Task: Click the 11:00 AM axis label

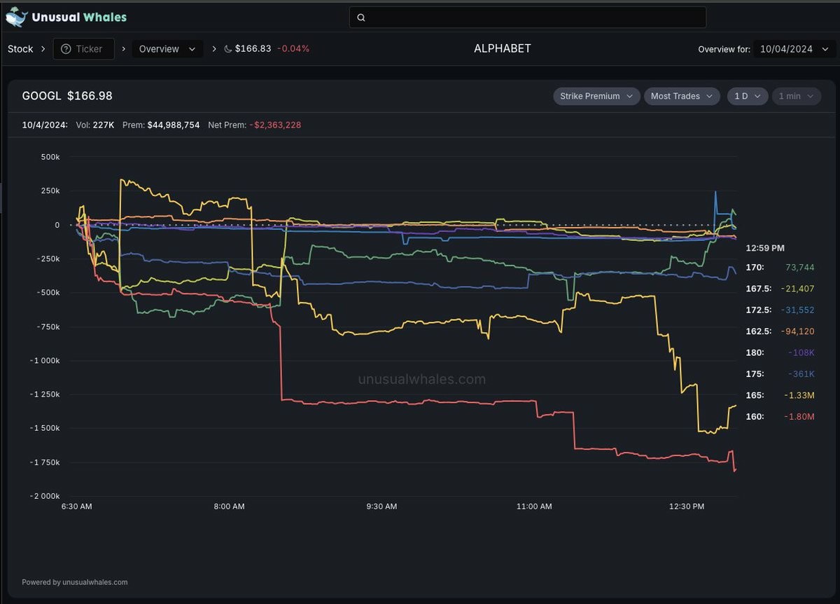Action: coord(534,507)
